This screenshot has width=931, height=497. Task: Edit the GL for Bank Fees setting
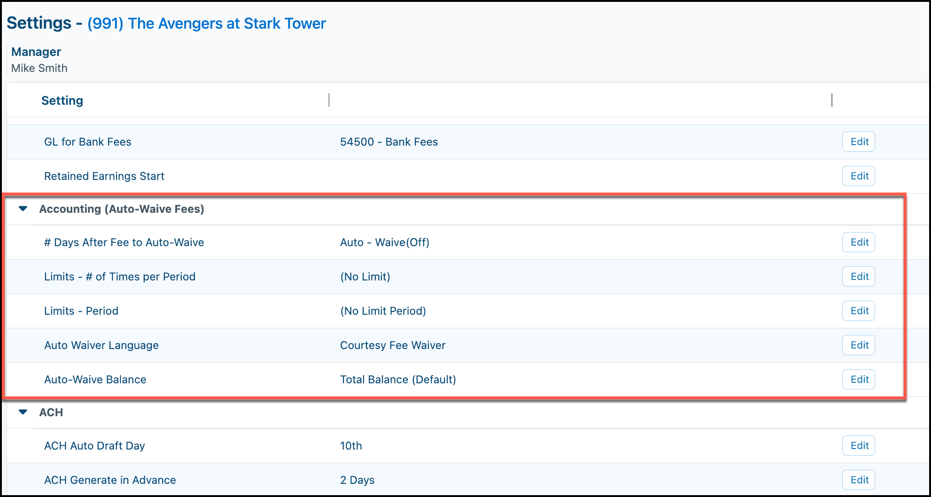(x=859, y=142)
